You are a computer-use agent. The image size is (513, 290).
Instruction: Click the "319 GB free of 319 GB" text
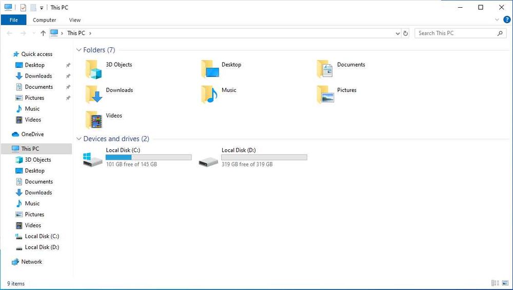click(247, 164)
